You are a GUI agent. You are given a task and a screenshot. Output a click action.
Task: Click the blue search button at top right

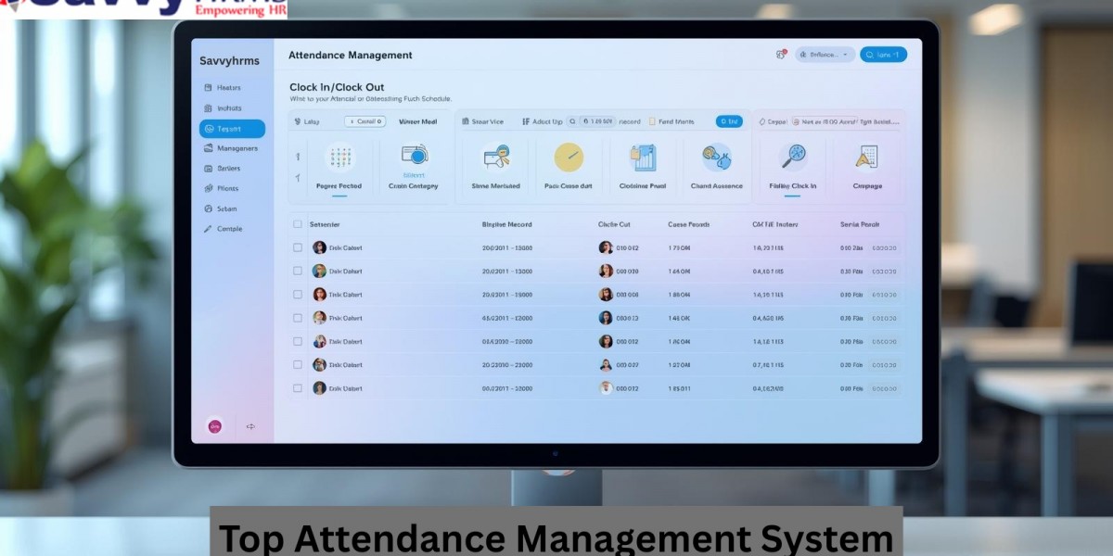[x=883, y=54]
